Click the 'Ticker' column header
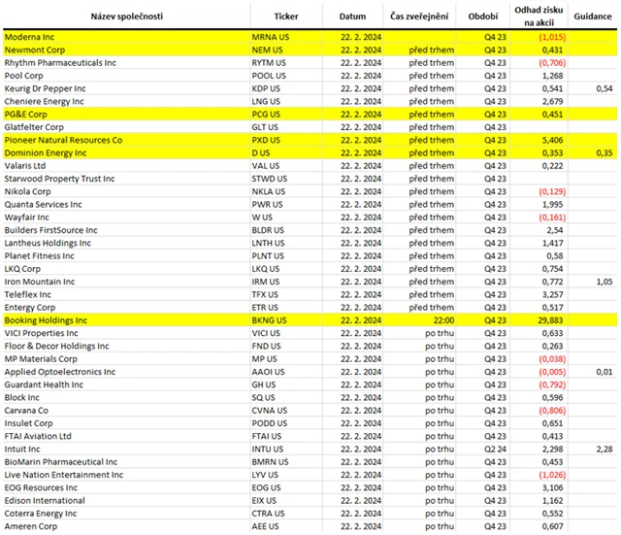This screenshot has width=621, height=535. pos(286,17)
